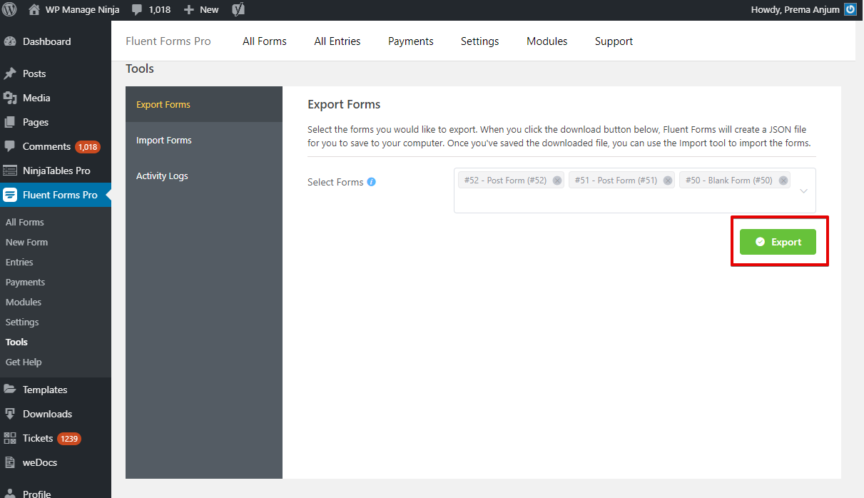Screen dimensions: 864x498
Task: Open Get Help submenu link
Action: (x=24, y=362)
